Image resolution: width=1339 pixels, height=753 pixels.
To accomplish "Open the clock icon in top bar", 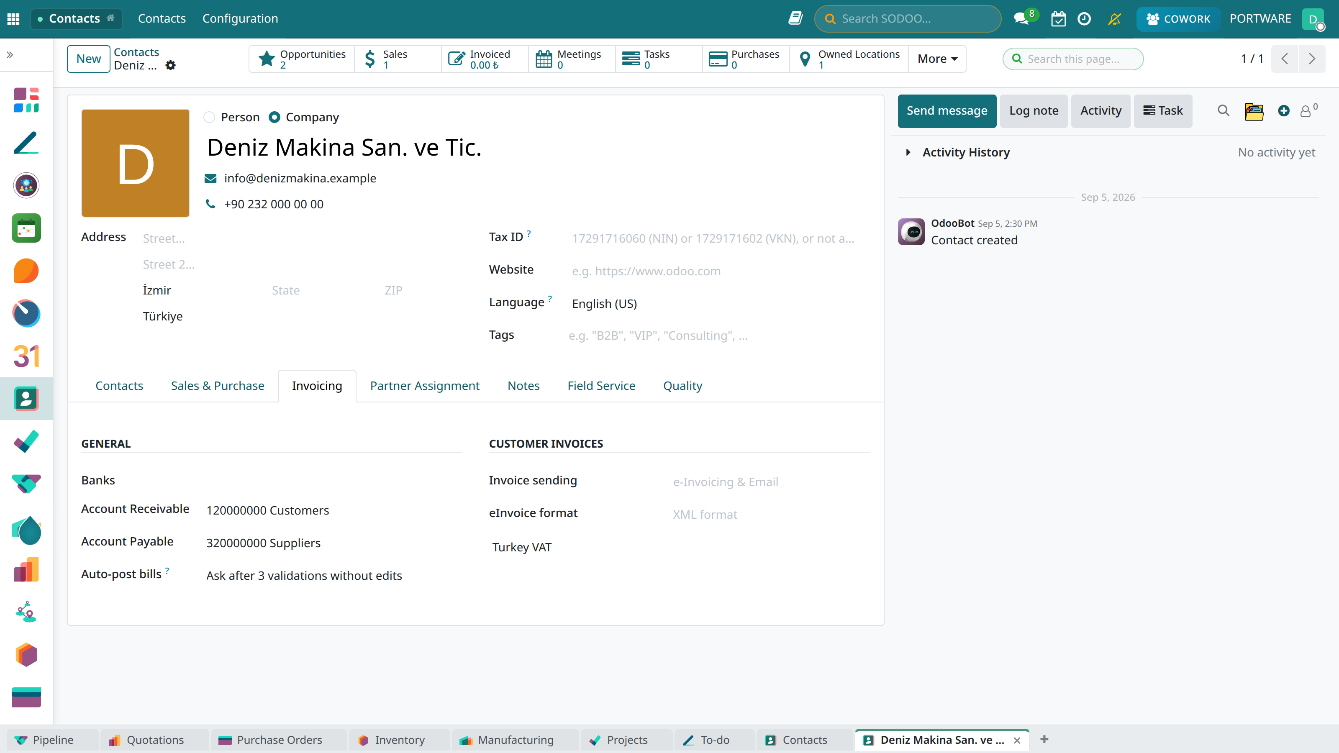I will click(x=1084, y=19).
